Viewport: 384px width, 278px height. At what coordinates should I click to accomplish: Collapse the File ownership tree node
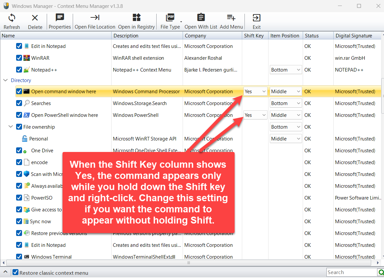[11, 127]
